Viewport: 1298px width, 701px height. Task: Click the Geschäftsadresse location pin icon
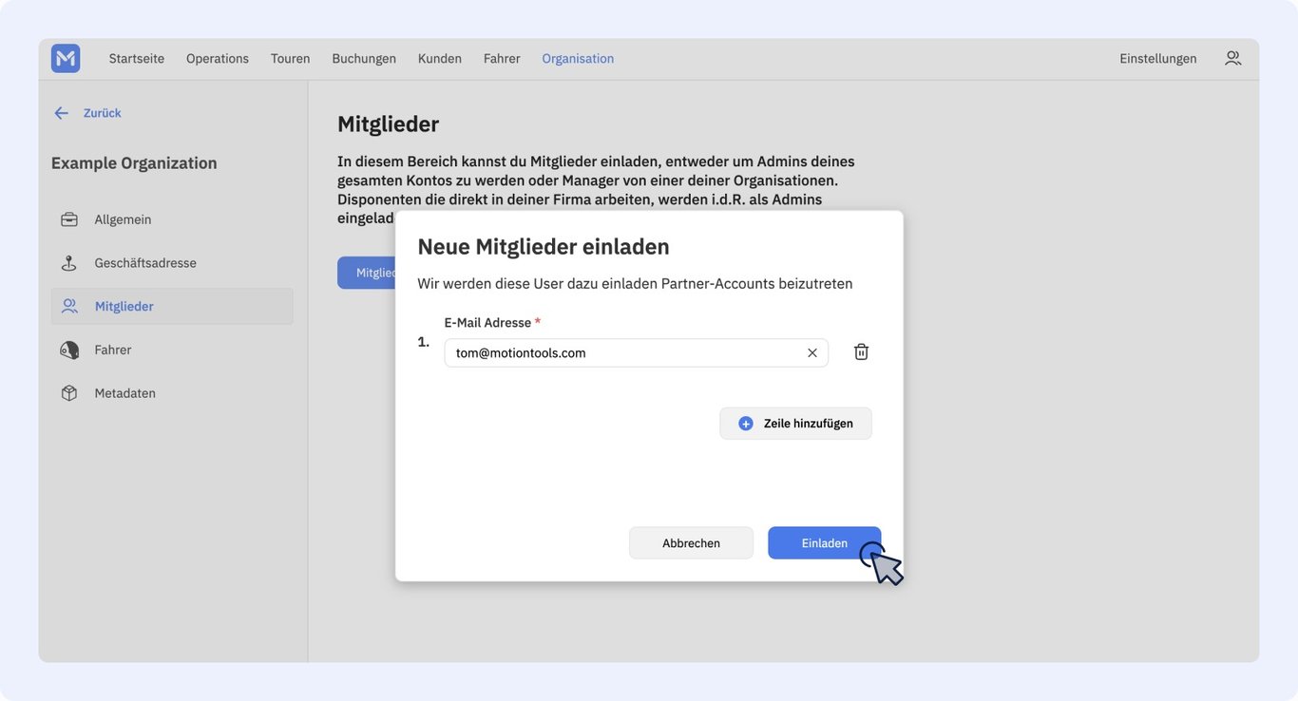(69, 263)
